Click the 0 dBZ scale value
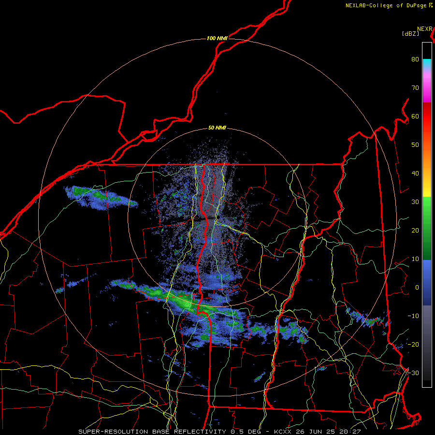The height and width of the screenshot is (435, 435). pyautogui.click(x=417, y=288)
